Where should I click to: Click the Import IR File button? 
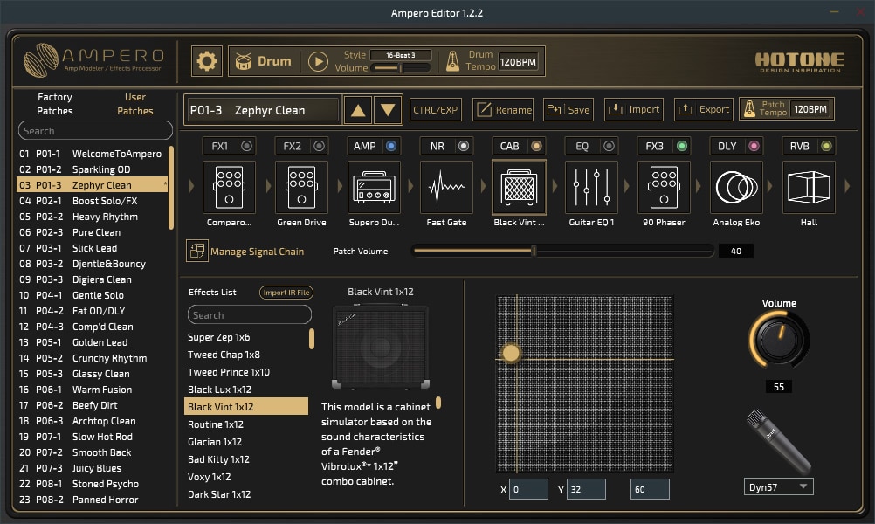tap(286, 293)
